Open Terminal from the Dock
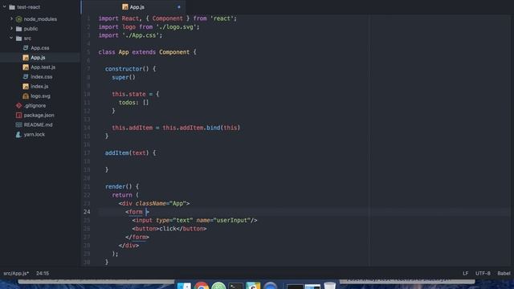The image size is (514, 289). coord(235,286)
